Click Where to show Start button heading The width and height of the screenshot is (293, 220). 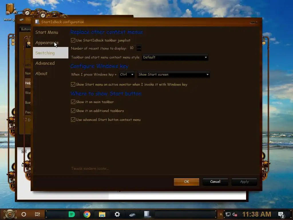coord(106,93)
